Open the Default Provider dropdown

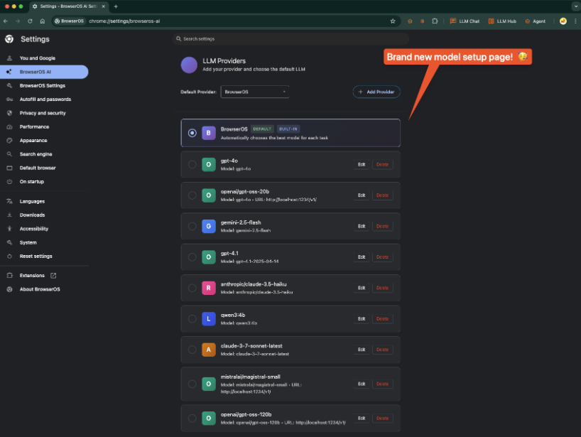point(255,92)
